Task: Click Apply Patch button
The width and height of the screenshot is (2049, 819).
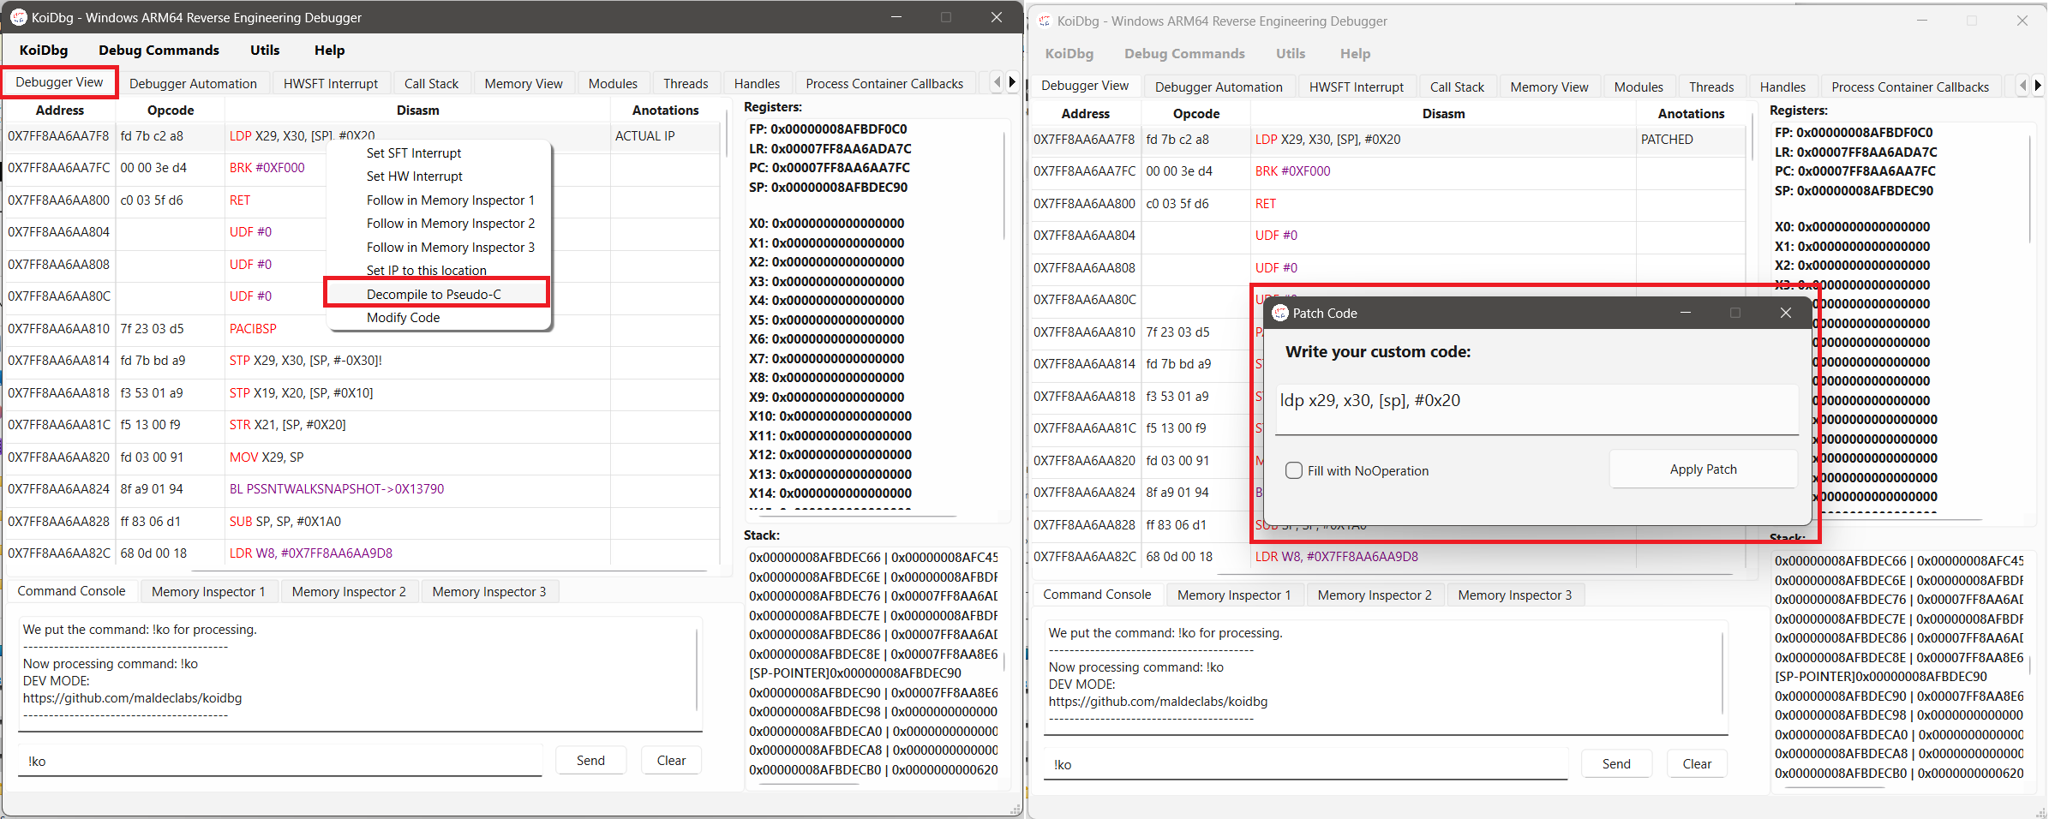Action: (x=1703, y=469)
